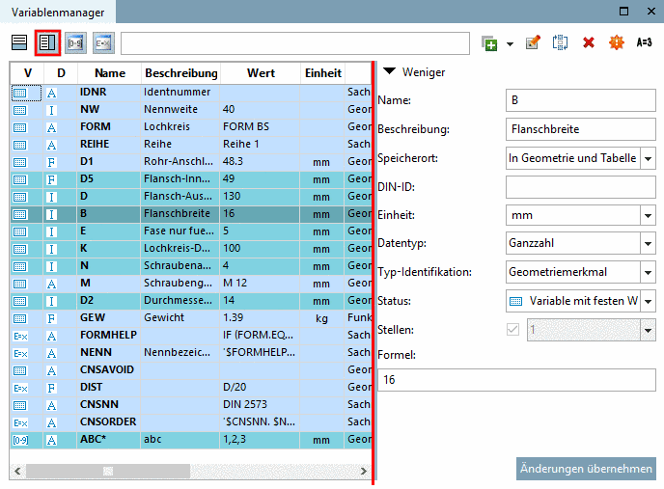The image size is (664, 489).
Task: Click the 'kg' unit cell in GEW row
Action: (321, 318)
